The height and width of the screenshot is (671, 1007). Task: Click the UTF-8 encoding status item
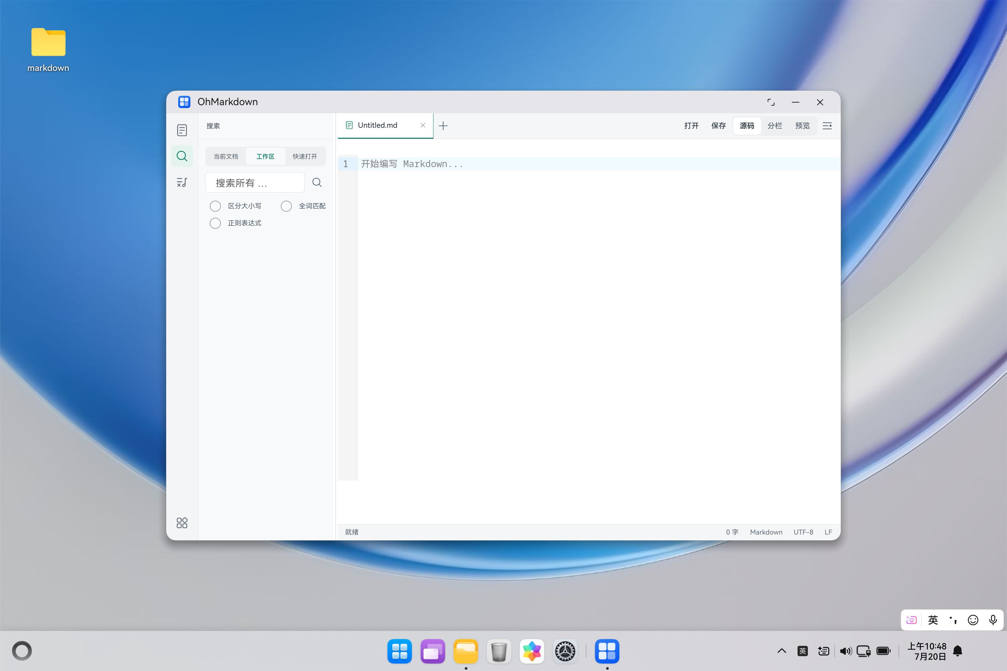(x=803, y=532)
